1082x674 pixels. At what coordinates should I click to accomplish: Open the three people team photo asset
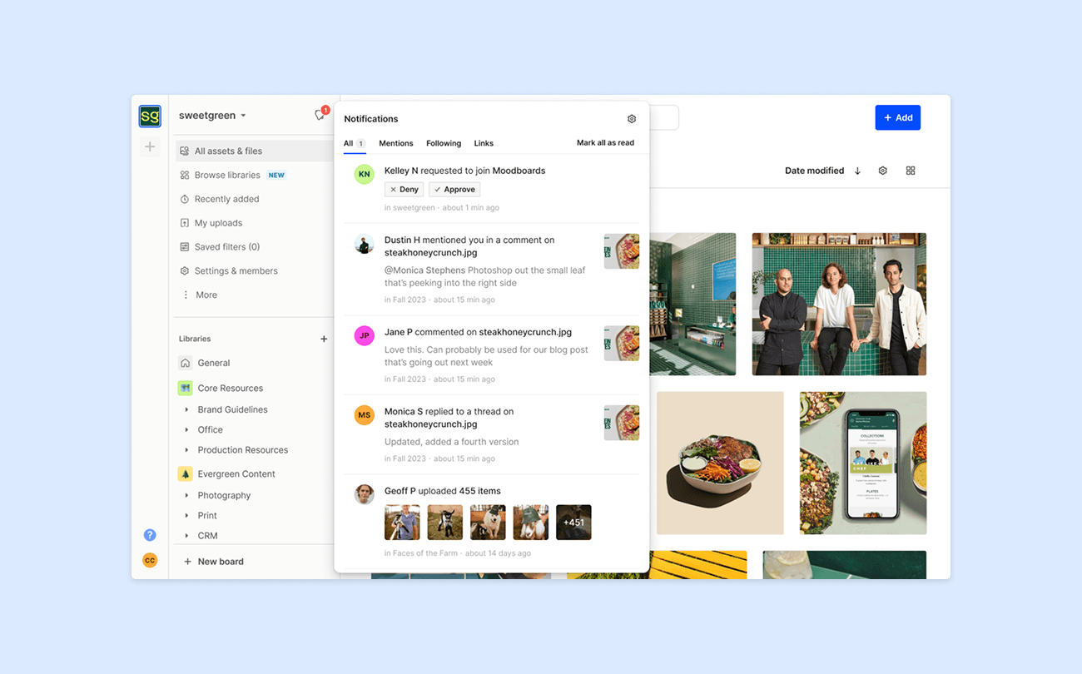[839, 304]
